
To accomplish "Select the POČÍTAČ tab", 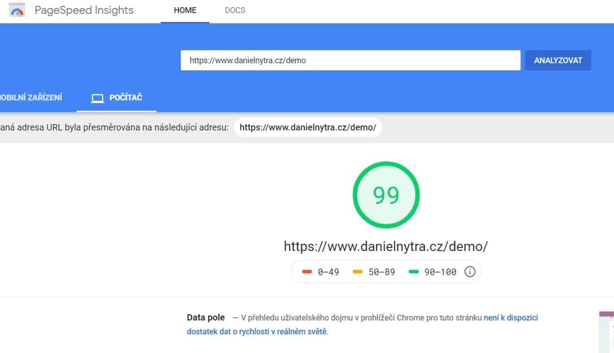I will click(116, 97).
